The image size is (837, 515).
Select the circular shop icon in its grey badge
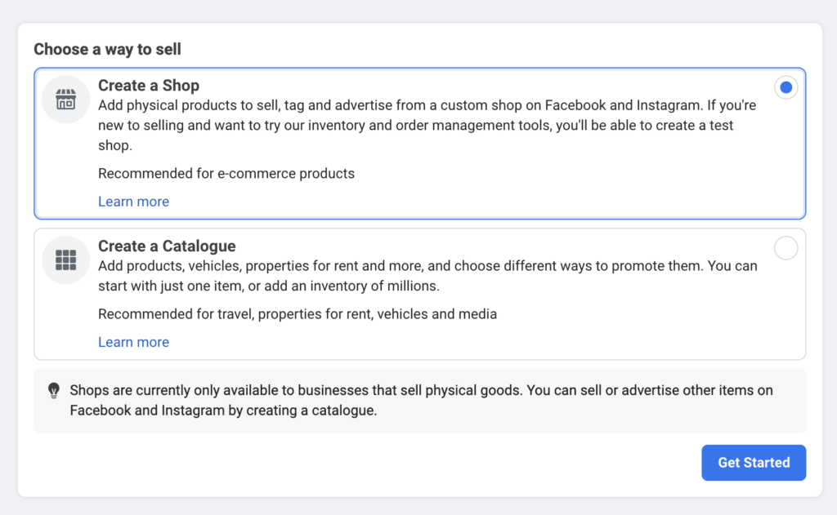(x=65, y=99)
